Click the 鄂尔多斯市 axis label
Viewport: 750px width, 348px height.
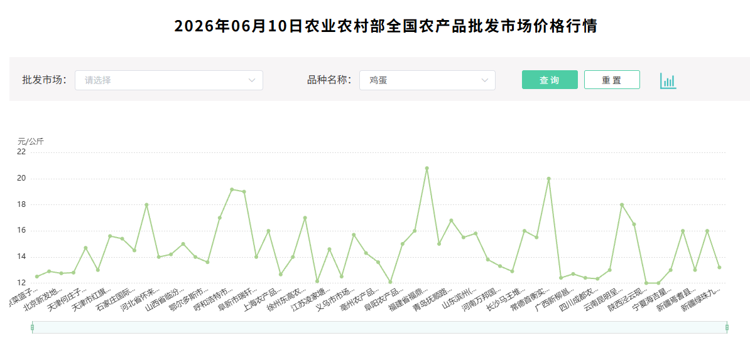190,298
